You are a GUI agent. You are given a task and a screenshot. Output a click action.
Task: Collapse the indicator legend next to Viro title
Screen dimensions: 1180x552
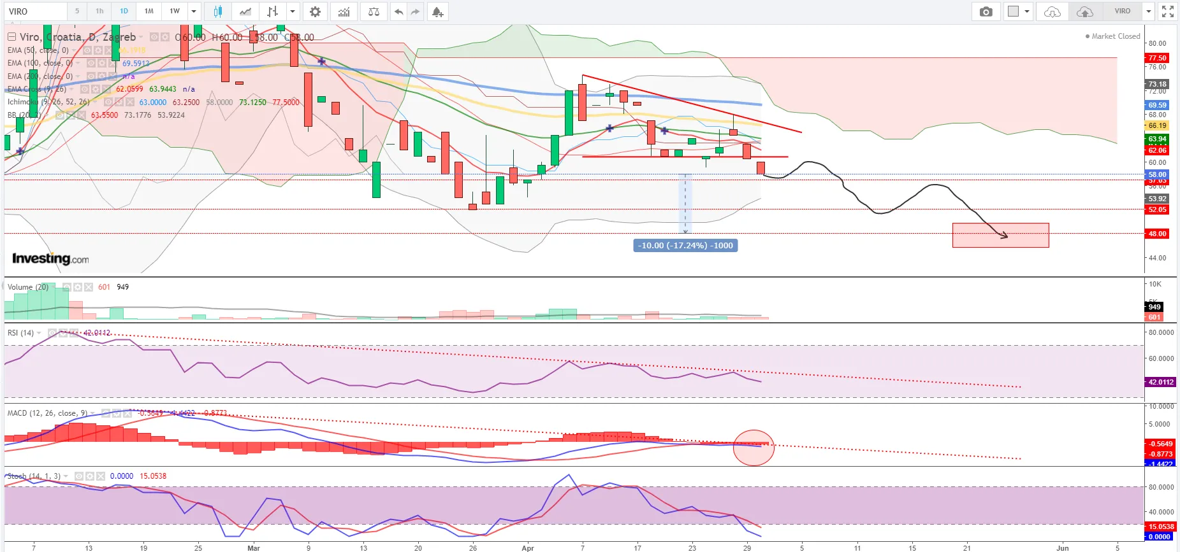click(x=11, y=37)
